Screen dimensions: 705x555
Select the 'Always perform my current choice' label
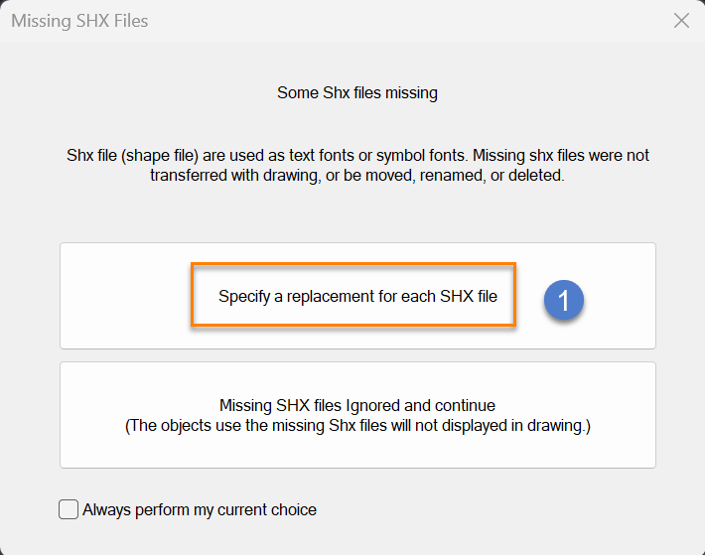[x=200, y=510]
